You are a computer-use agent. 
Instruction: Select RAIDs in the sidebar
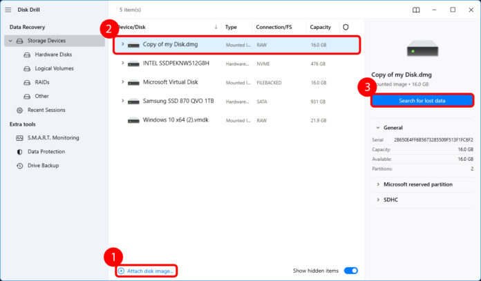(x=42, y=82)
